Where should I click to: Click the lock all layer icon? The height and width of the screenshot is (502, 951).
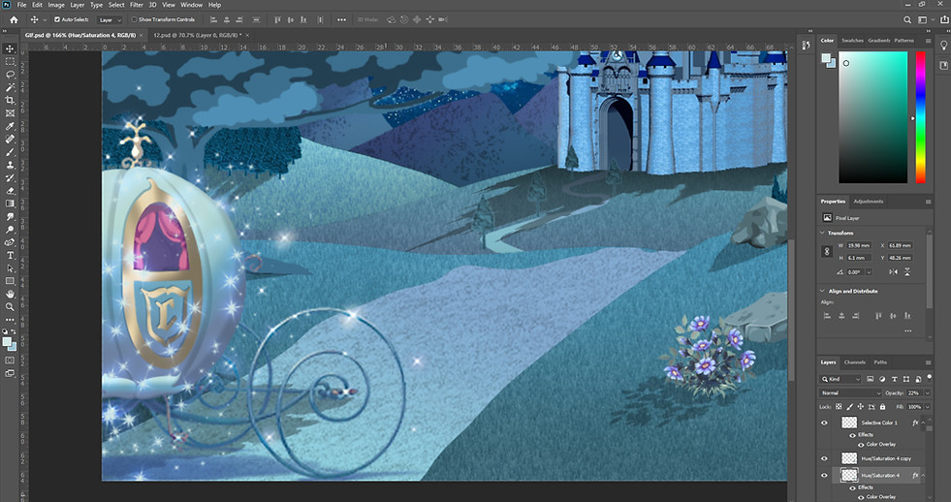[x=882, y=407]
